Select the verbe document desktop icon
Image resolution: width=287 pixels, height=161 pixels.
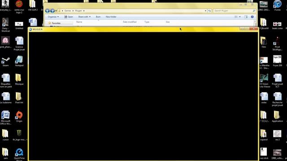tap(264, 98)
